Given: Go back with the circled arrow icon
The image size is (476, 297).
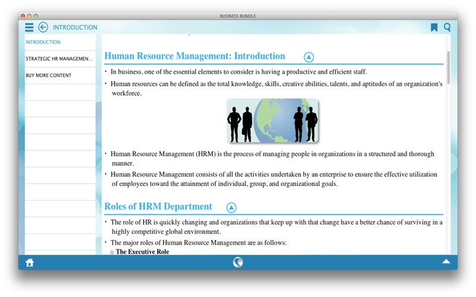Looking at the screenshot, I should [43, 27].
